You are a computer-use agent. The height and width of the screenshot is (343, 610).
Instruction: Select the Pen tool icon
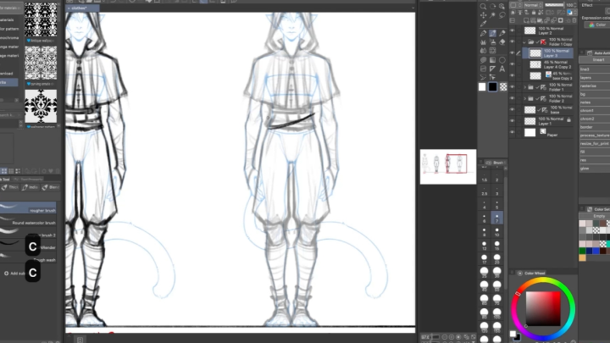coord(483,34)
